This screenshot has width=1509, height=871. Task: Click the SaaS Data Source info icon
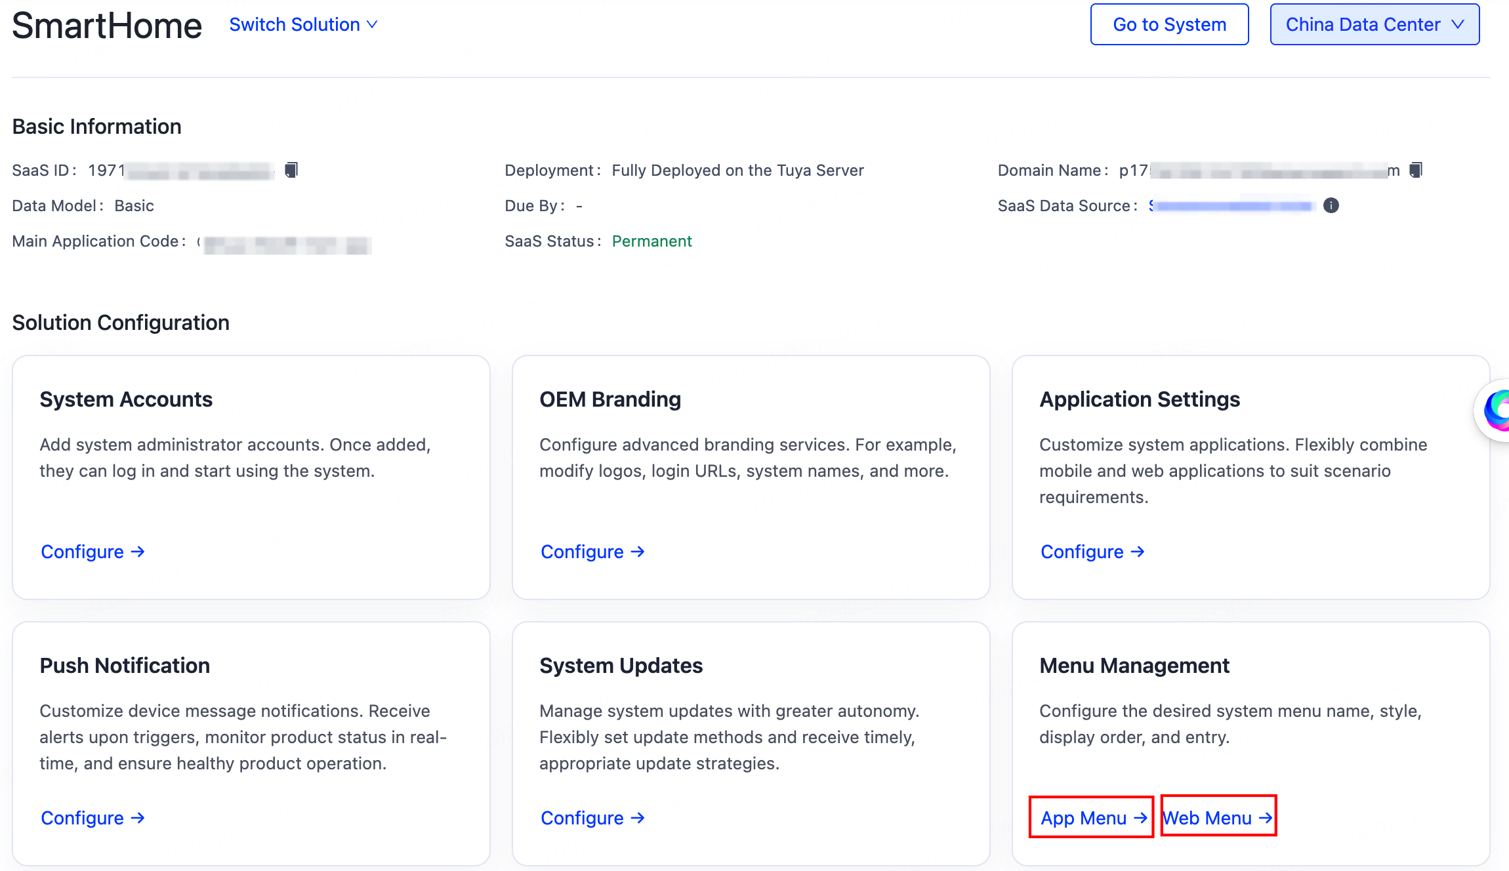[x=1331, y=205]
